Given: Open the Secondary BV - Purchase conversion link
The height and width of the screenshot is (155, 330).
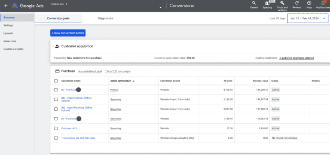Looking at the screenshot, I should point(69,119).
